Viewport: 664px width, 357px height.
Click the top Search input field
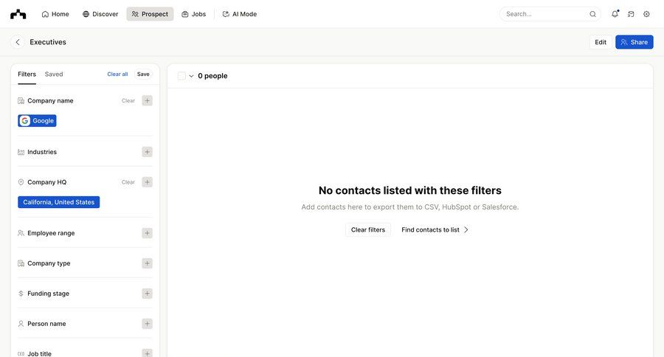(x=550, y=14)
